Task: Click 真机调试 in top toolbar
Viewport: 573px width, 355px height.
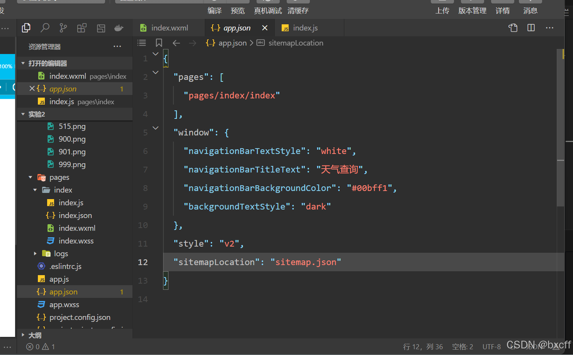Action: pos(268,11)
